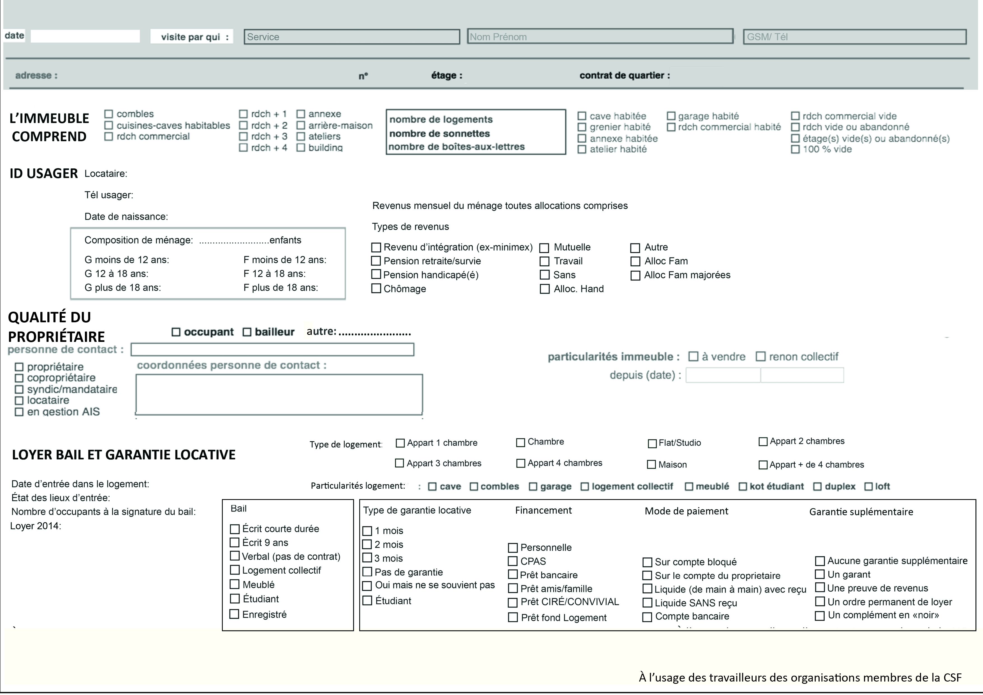Click personne de contact input field
This screenshot has width=983, height=695.
(x=272, y=350)
